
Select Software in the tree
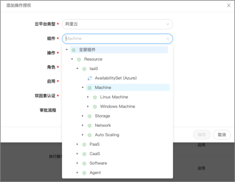pos(98,163)
